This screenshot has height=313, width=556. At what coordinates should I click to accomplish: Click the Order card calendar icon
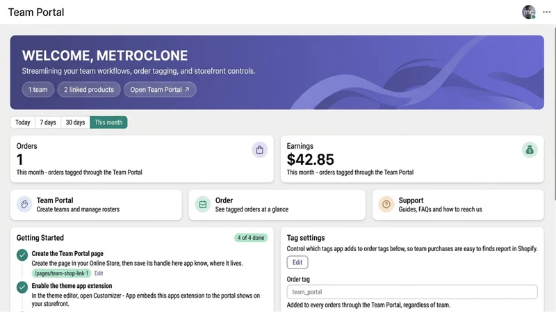202,204
